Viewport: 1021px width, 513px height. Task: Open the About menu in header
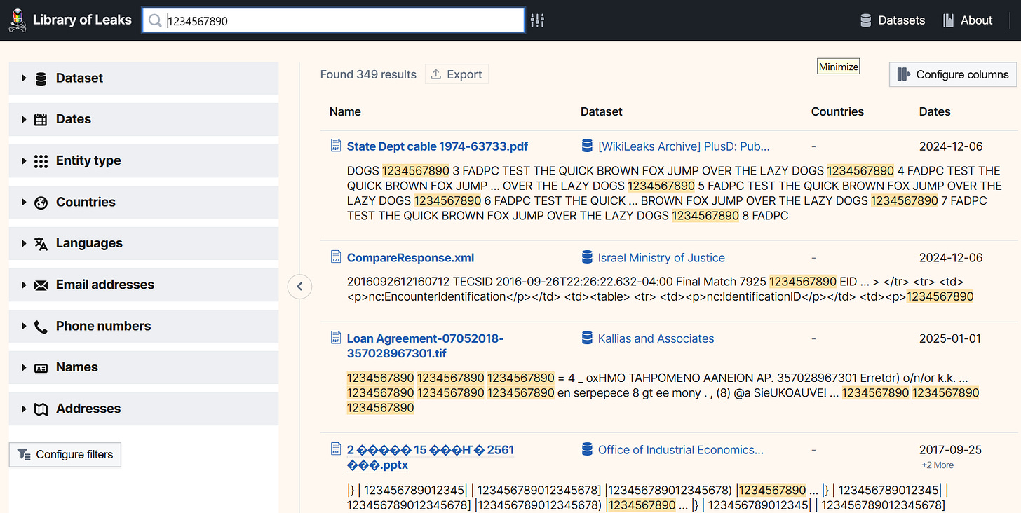click(x=968, y=20)
